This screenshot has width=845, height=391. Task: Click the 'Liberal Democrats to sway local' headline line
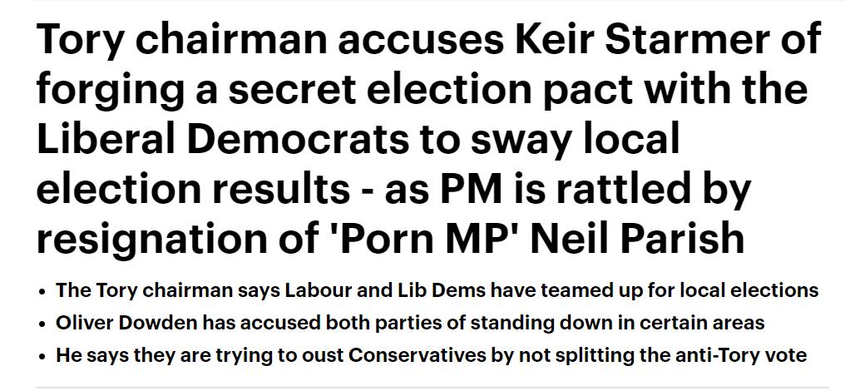358,138
